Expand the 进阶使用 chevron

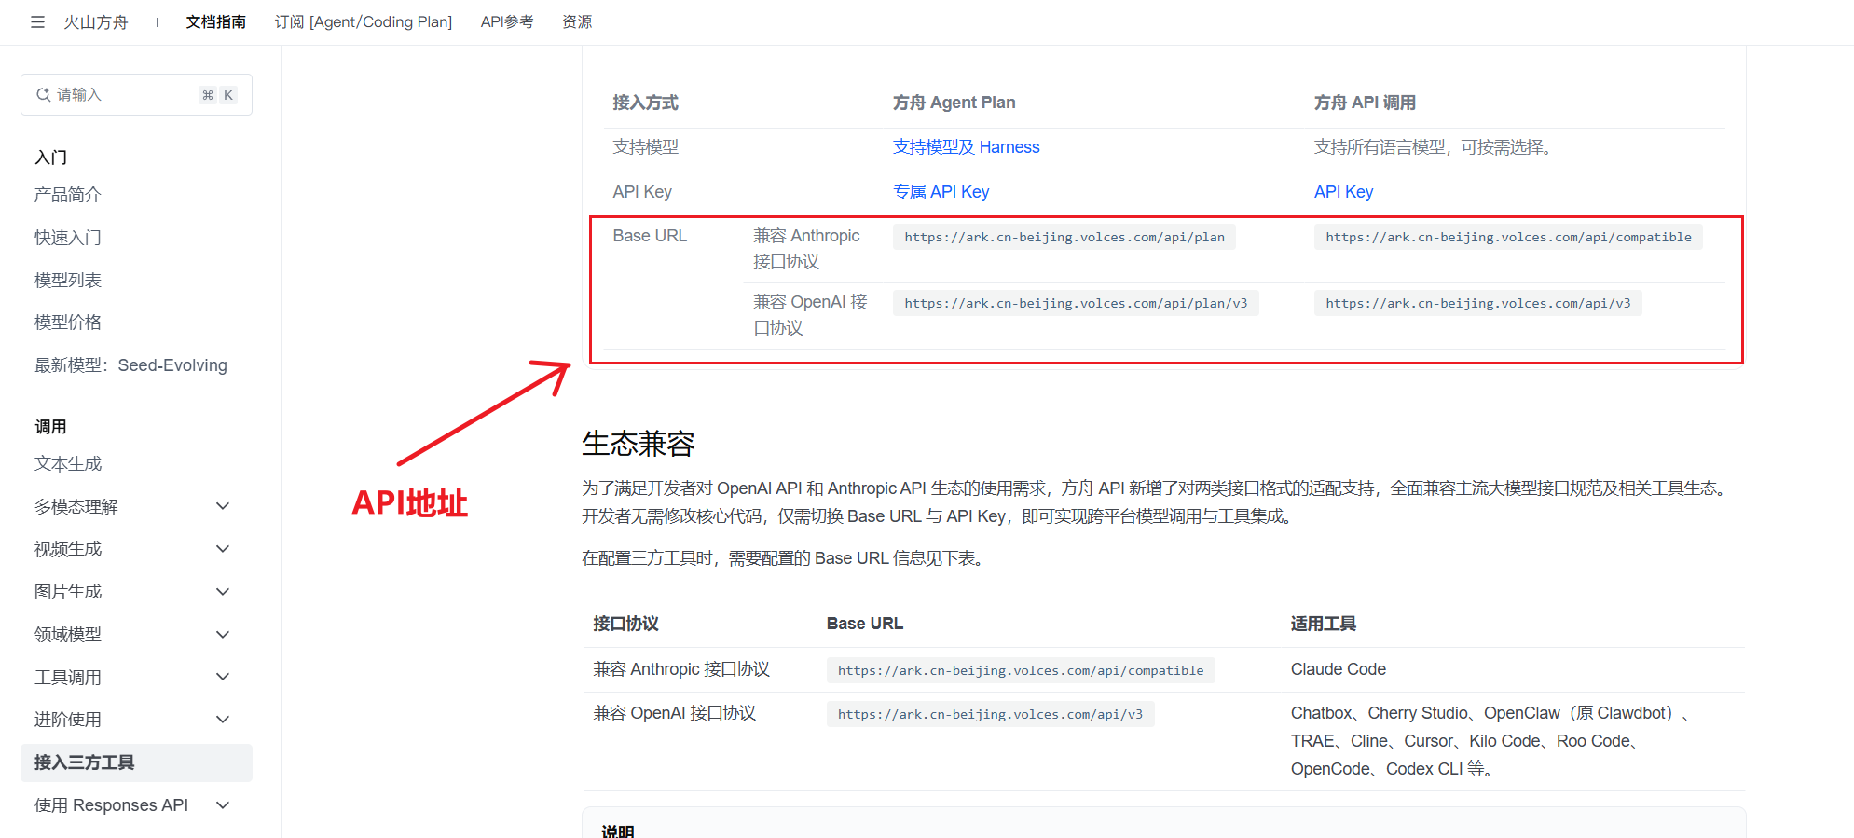coord(223,720)
